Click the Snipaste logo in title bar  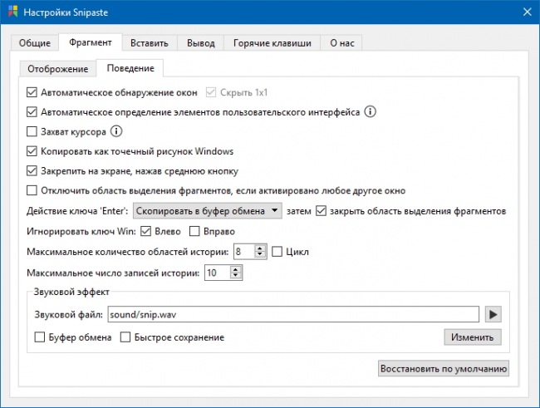(12, 12)
